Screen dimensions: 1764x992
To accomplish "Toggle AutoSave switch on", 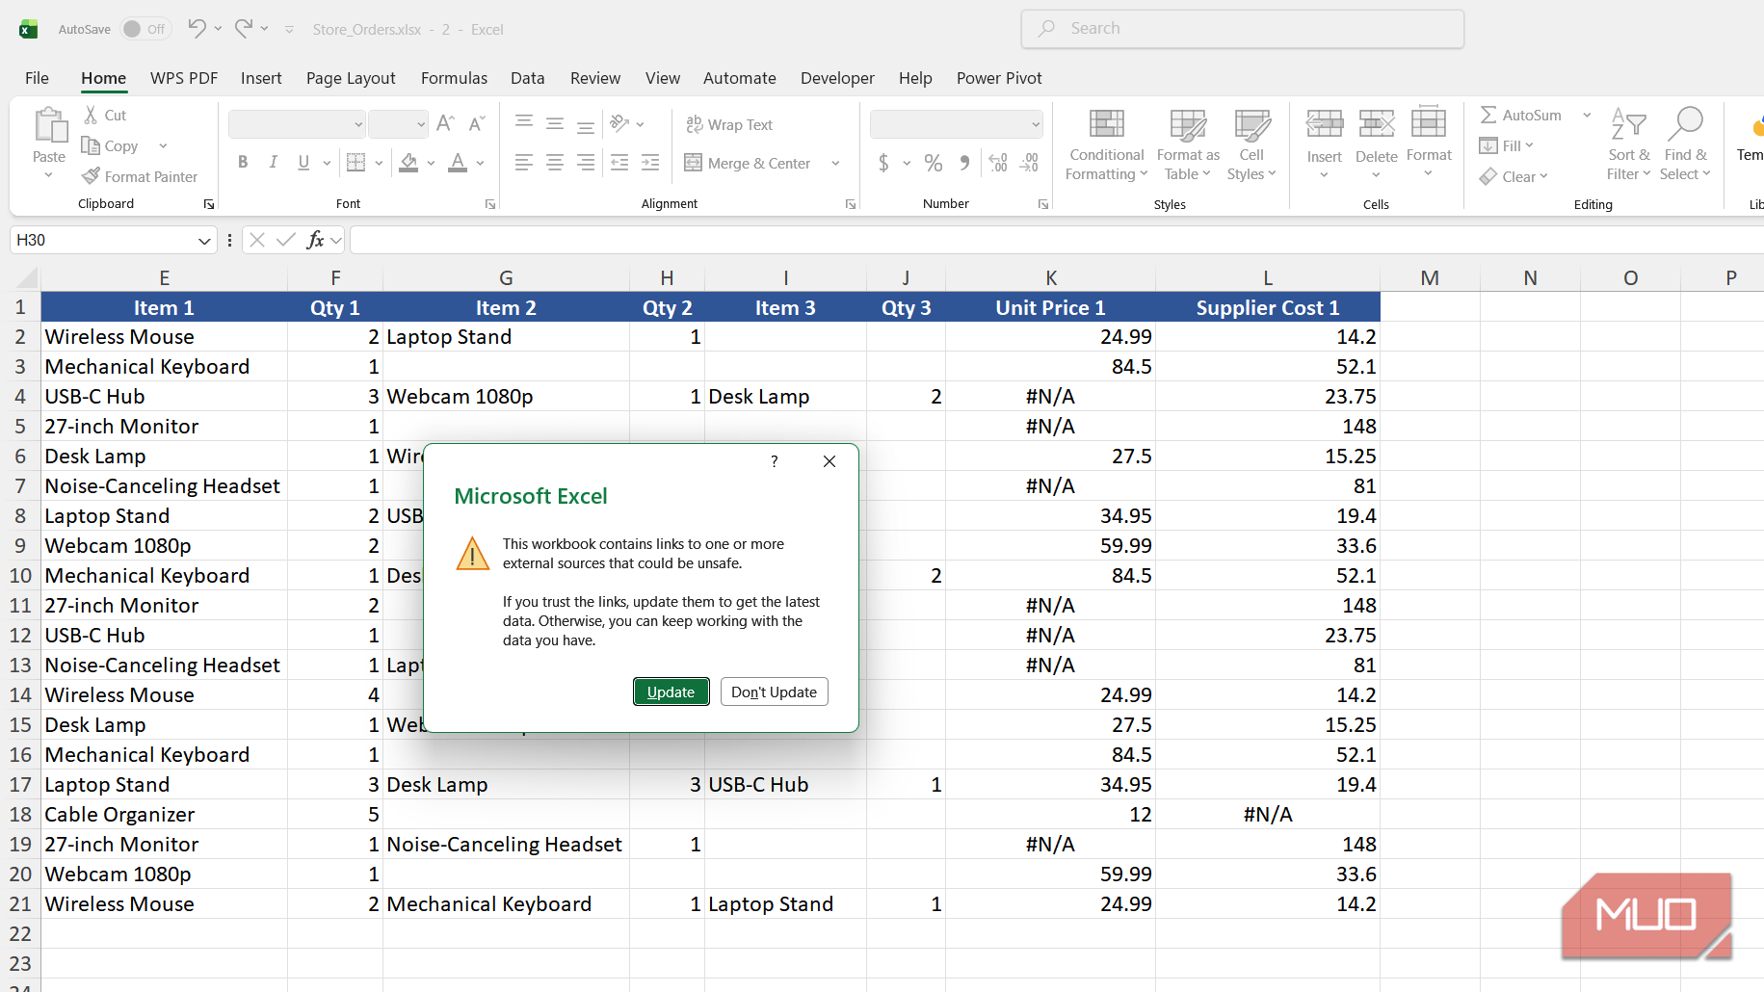I will coord(146,29).
